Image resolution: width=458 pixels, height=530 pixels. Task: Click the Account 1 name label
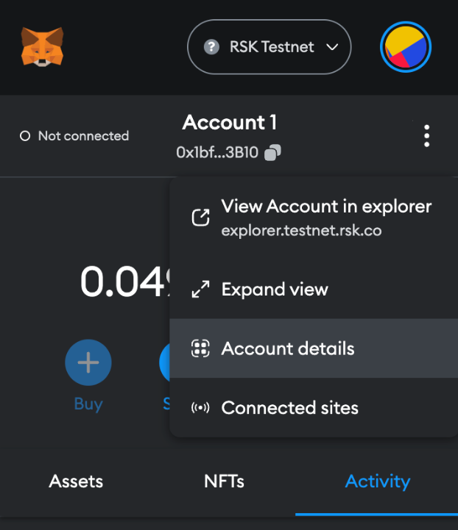tap(229, 122)
